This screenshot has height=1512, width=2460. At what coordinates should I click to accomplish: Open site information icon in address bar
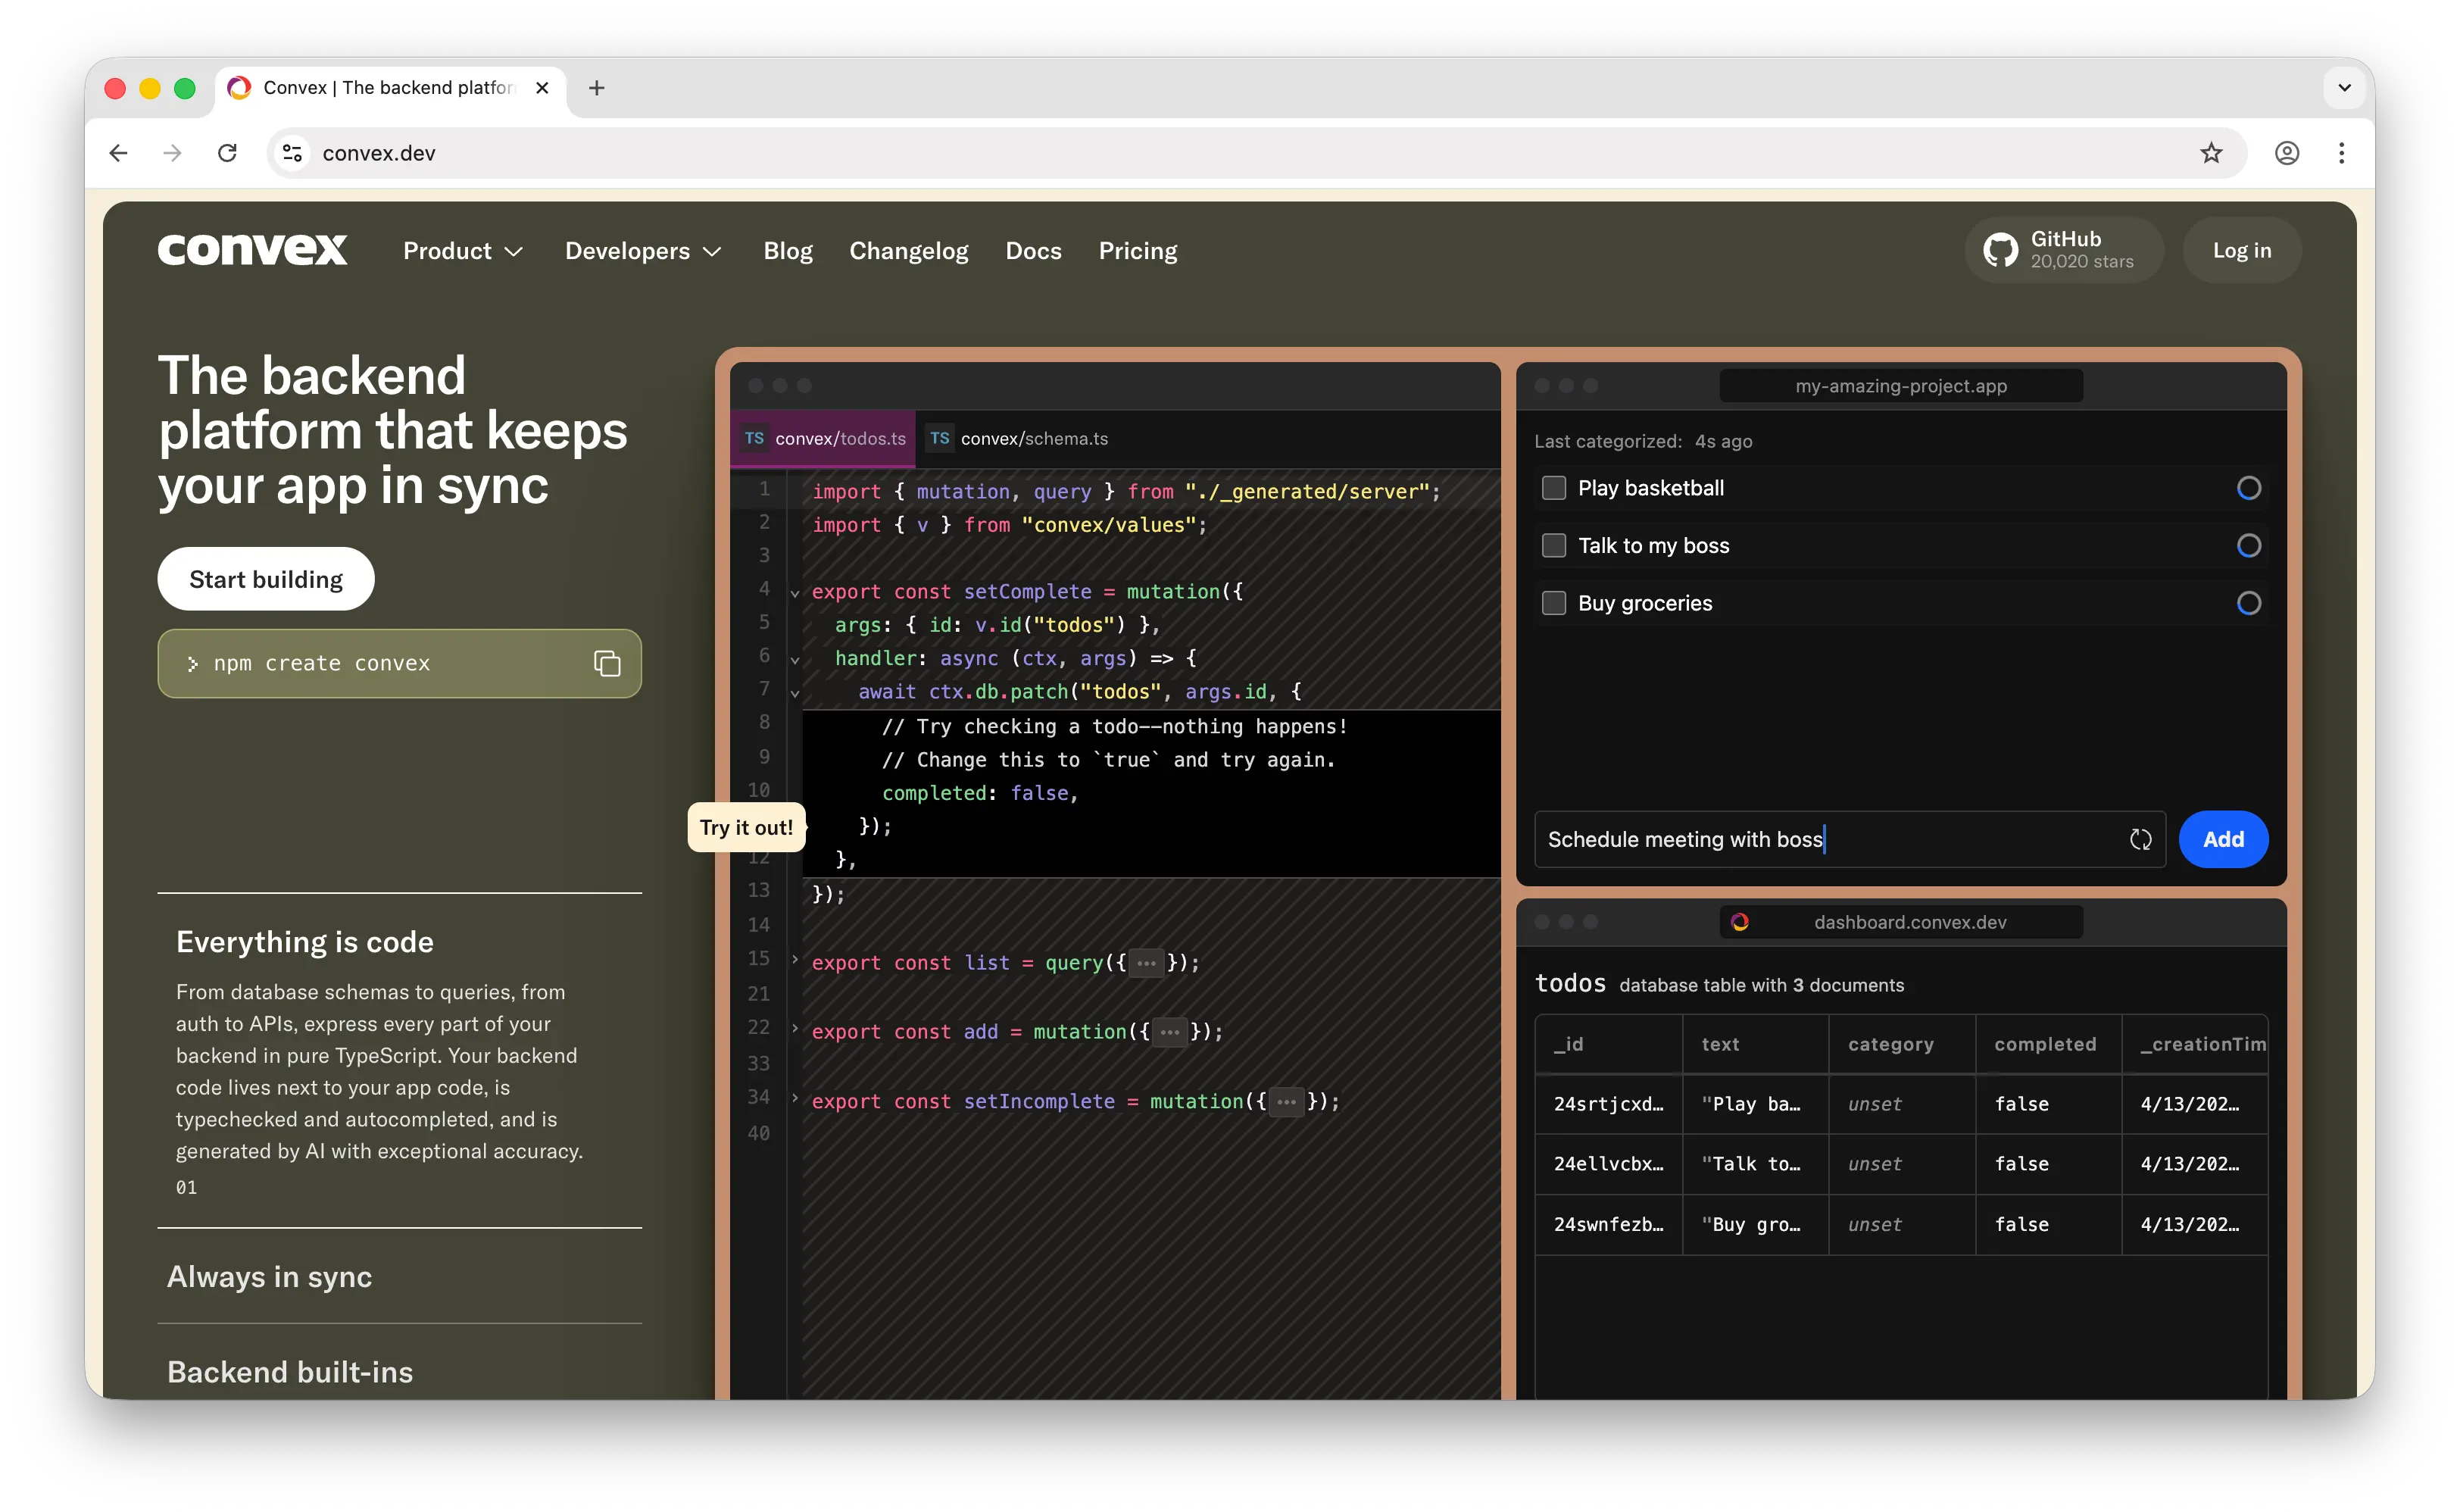(292, 153)
